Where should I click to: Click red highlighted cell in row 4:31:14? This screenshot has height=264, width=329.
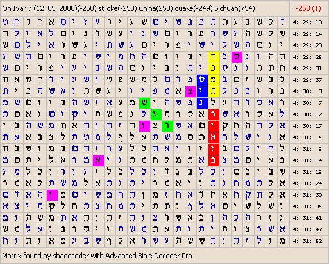pos(214,160)
